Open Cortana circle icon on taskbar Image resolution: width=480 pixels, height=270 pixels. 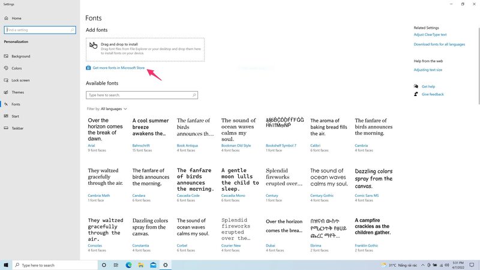click(104, 265)
